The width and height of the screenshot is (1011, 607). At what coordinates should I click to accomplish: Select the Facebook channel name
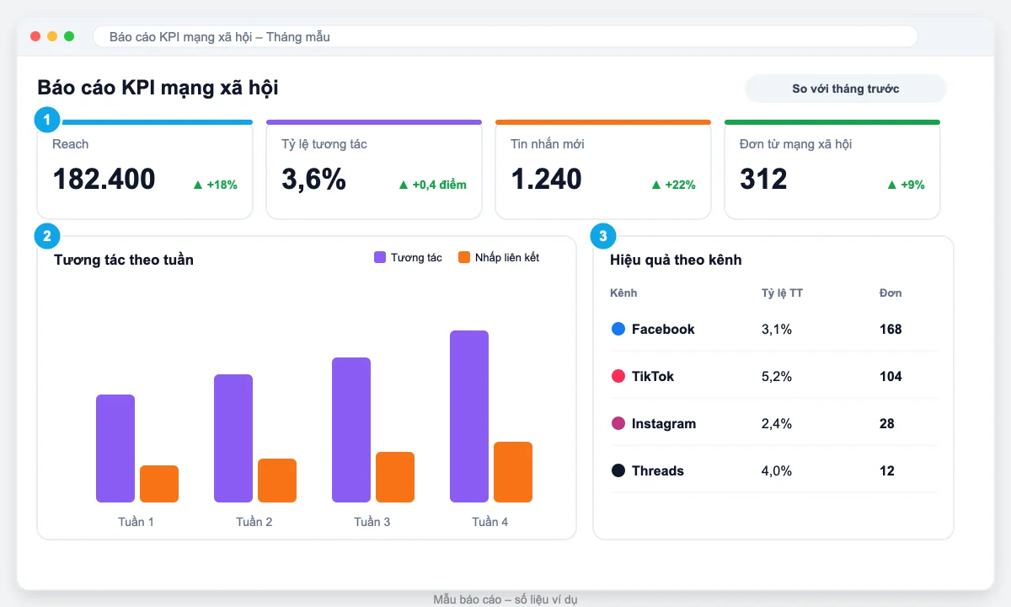[x=663, y=329]
